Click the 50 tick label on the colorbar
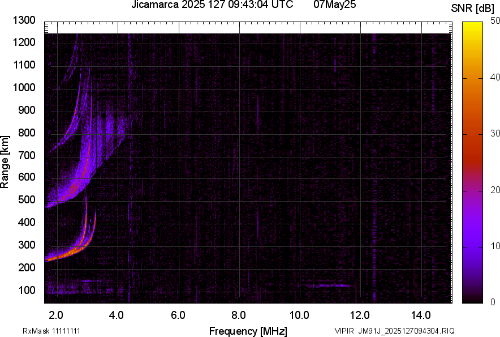This screenshot has height=337, width=500. coord(495,21)
